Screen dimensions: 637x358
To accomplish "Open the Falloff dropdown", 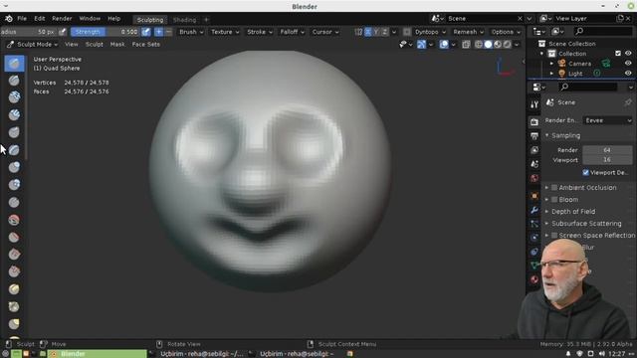I will (292, 32).
